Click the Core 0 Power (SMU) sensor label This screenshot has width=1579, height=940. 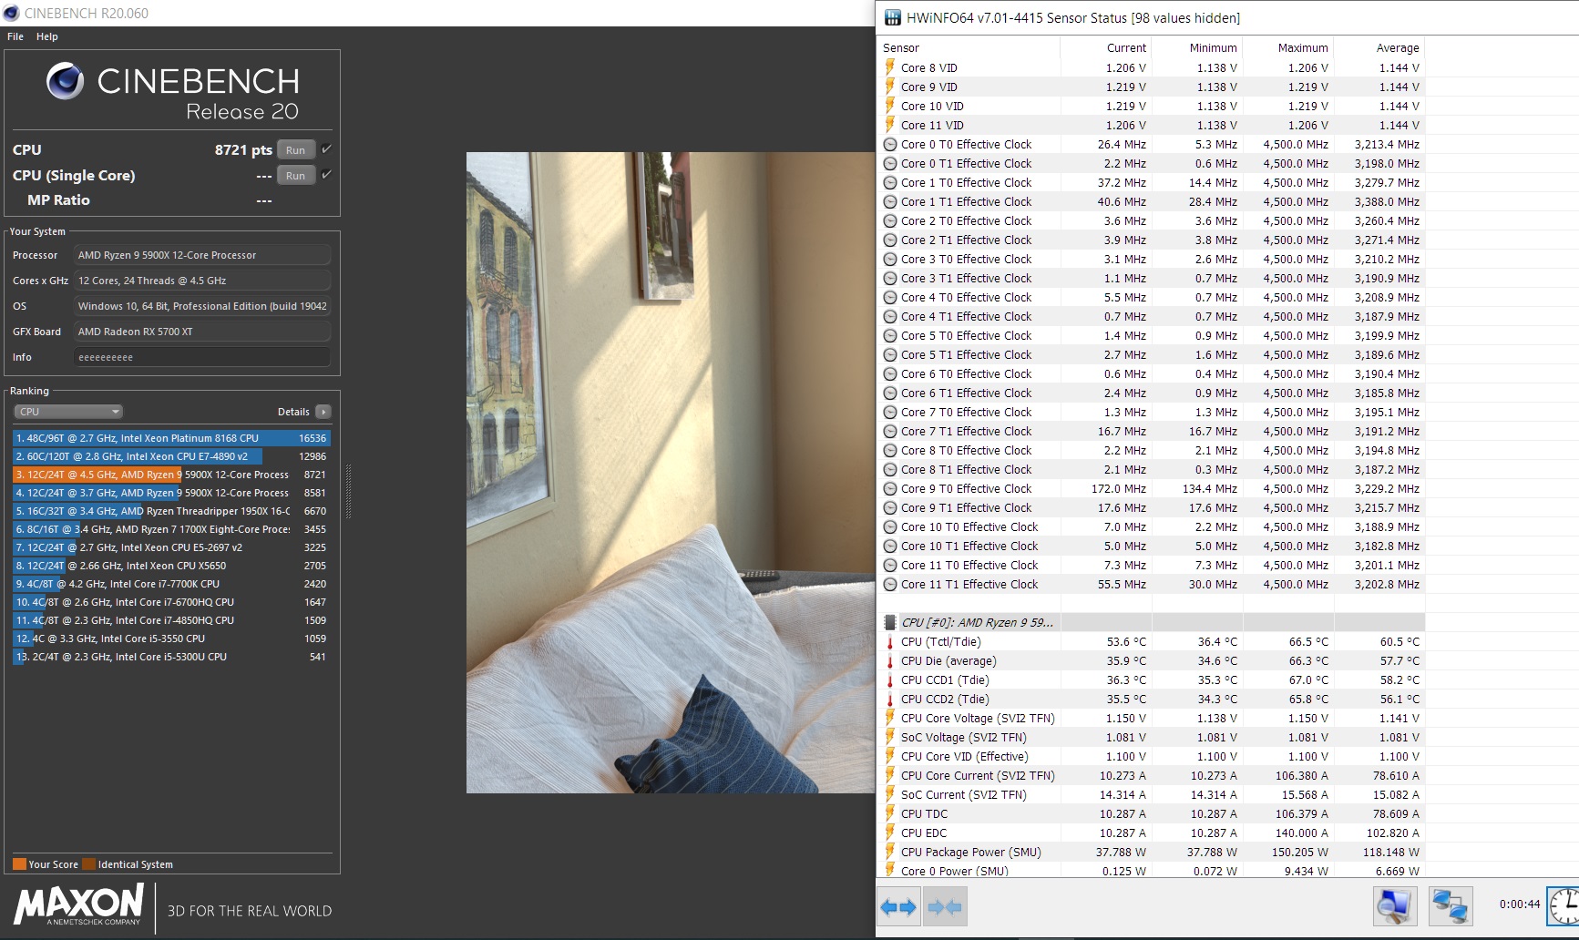point(954,871)
